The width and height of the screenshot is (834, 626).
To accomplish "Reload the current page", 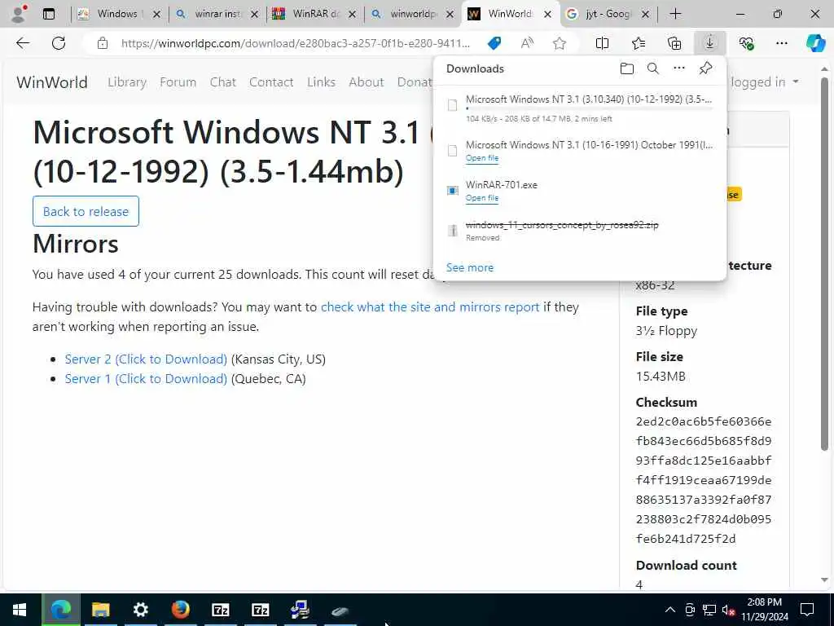I will tap(59, 43).
